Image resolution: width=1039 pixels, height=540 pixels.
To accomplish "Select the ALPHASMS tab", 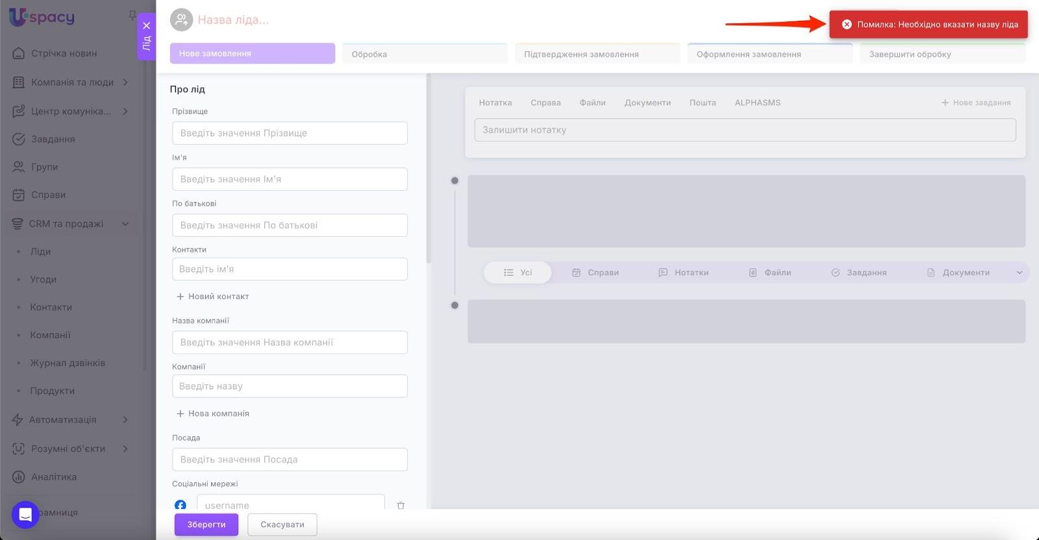I will coord(757,103).
